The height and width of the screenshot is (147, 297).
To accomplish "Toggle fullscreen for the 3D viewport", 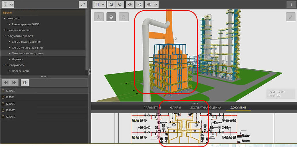I will pyautogui.click(x=290, y=17).
